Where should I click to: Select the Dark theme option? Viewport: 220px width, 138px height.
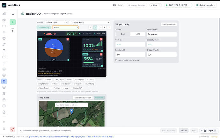click(x=123, y=34)
